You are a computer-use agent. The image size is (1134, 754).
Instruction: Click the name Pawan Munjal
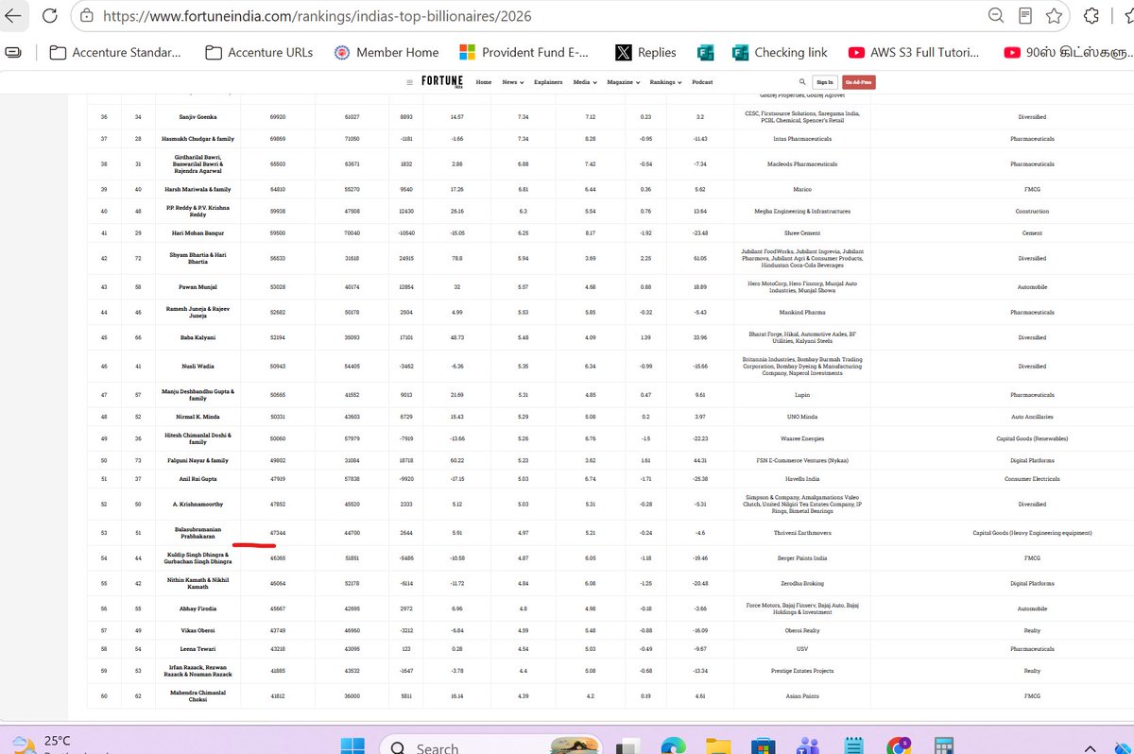point(198,286)
